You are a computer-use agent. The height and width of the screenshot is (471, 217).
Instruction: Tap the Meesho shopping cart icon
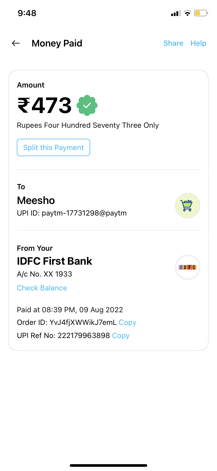pyautogui.click(x=187, y=206)
